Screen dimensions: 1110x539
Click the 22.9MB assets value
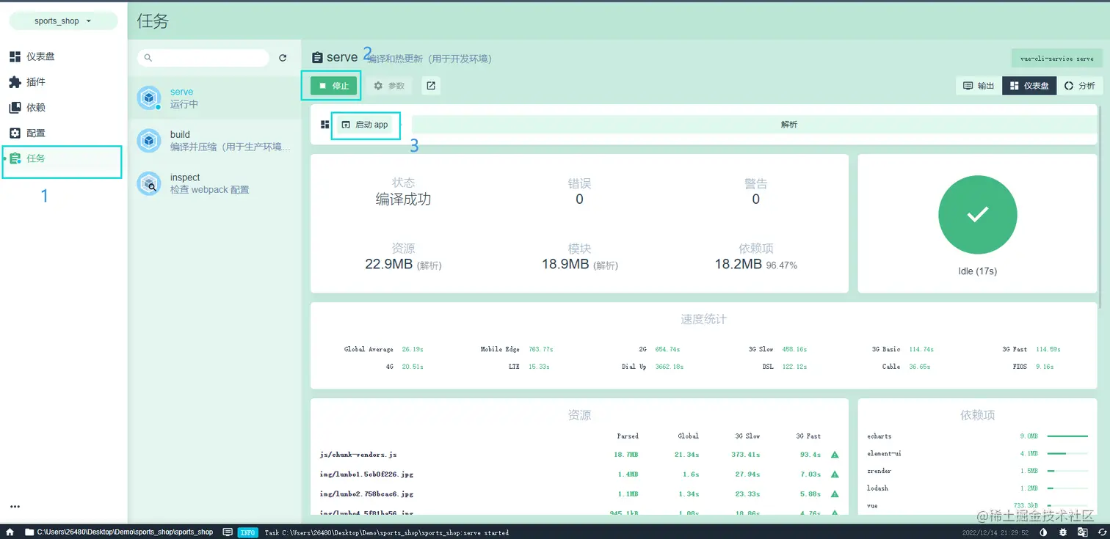(x=388, y=264)
